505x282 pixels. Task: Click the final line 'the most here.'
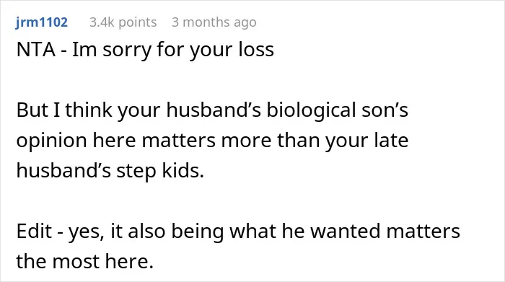[x=84, y=261]
